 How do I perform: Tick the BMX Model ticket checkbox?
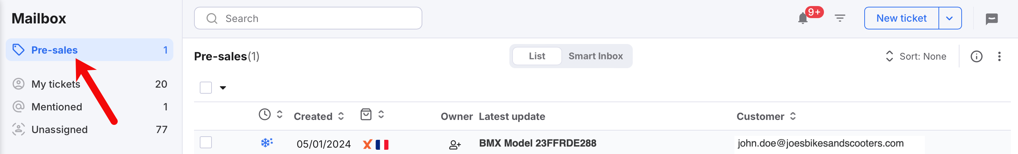[205, 142]
